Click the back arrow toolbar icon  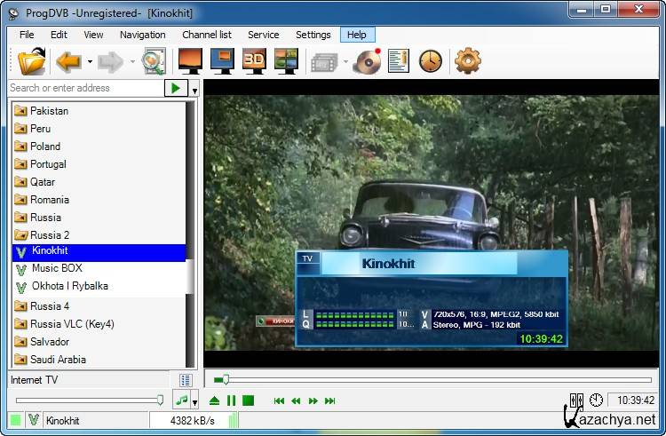click(x=68, y=61)
